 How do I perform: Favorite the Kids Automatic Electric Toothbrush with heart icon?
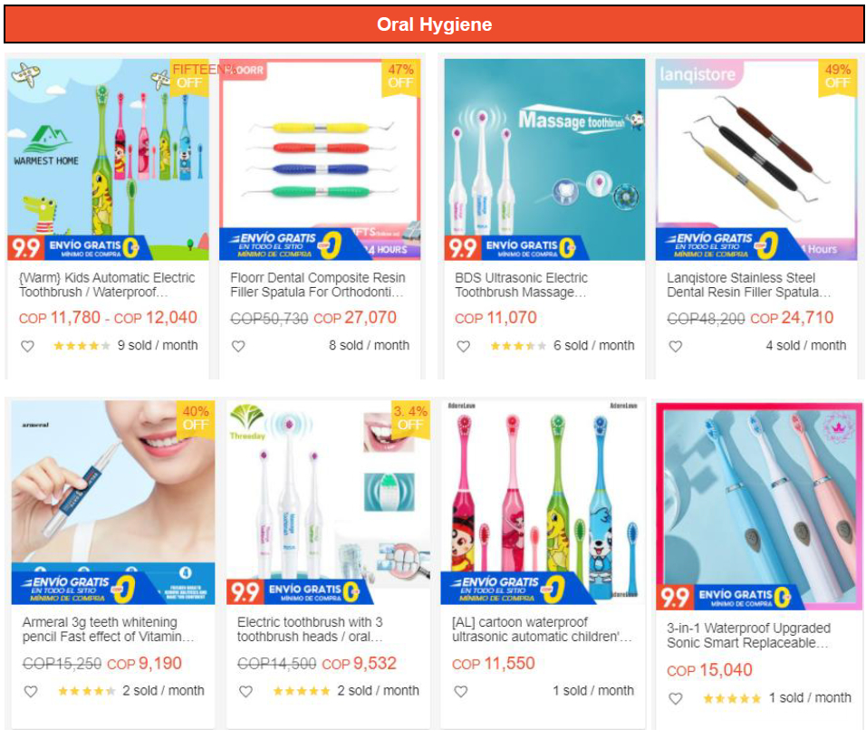(27, 346)
